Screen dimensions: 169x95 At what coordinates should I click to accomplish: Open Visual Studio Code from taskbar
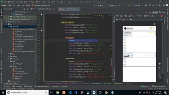70,93
